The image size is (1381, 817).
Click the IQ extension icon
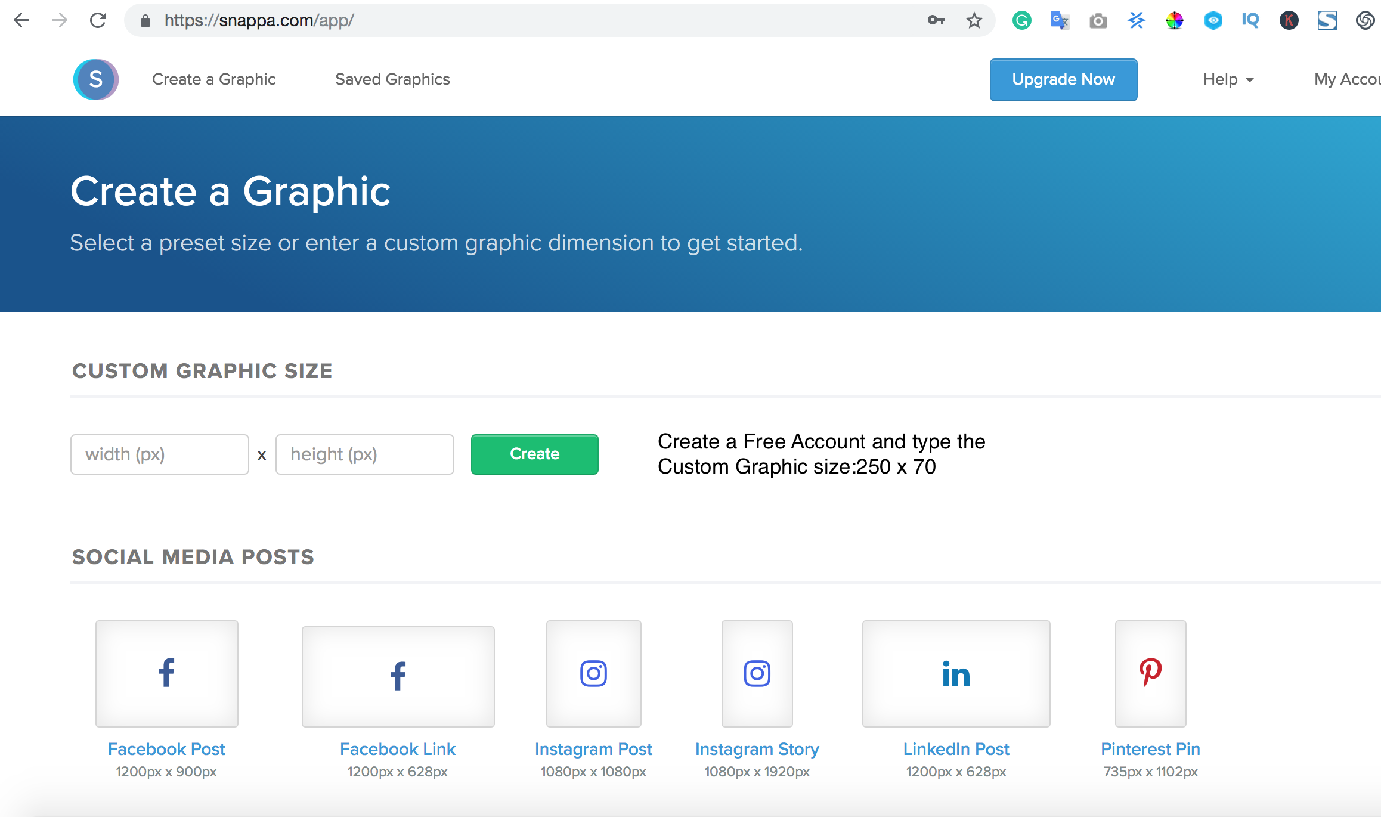tap(1250, 21)
